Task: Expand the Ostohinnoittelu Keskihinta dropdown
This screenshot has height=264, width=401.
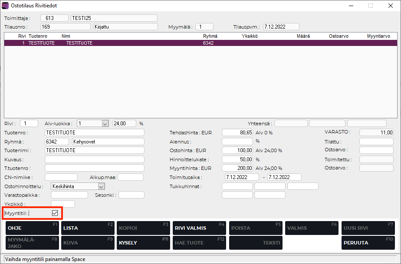Action: point(101,186)
